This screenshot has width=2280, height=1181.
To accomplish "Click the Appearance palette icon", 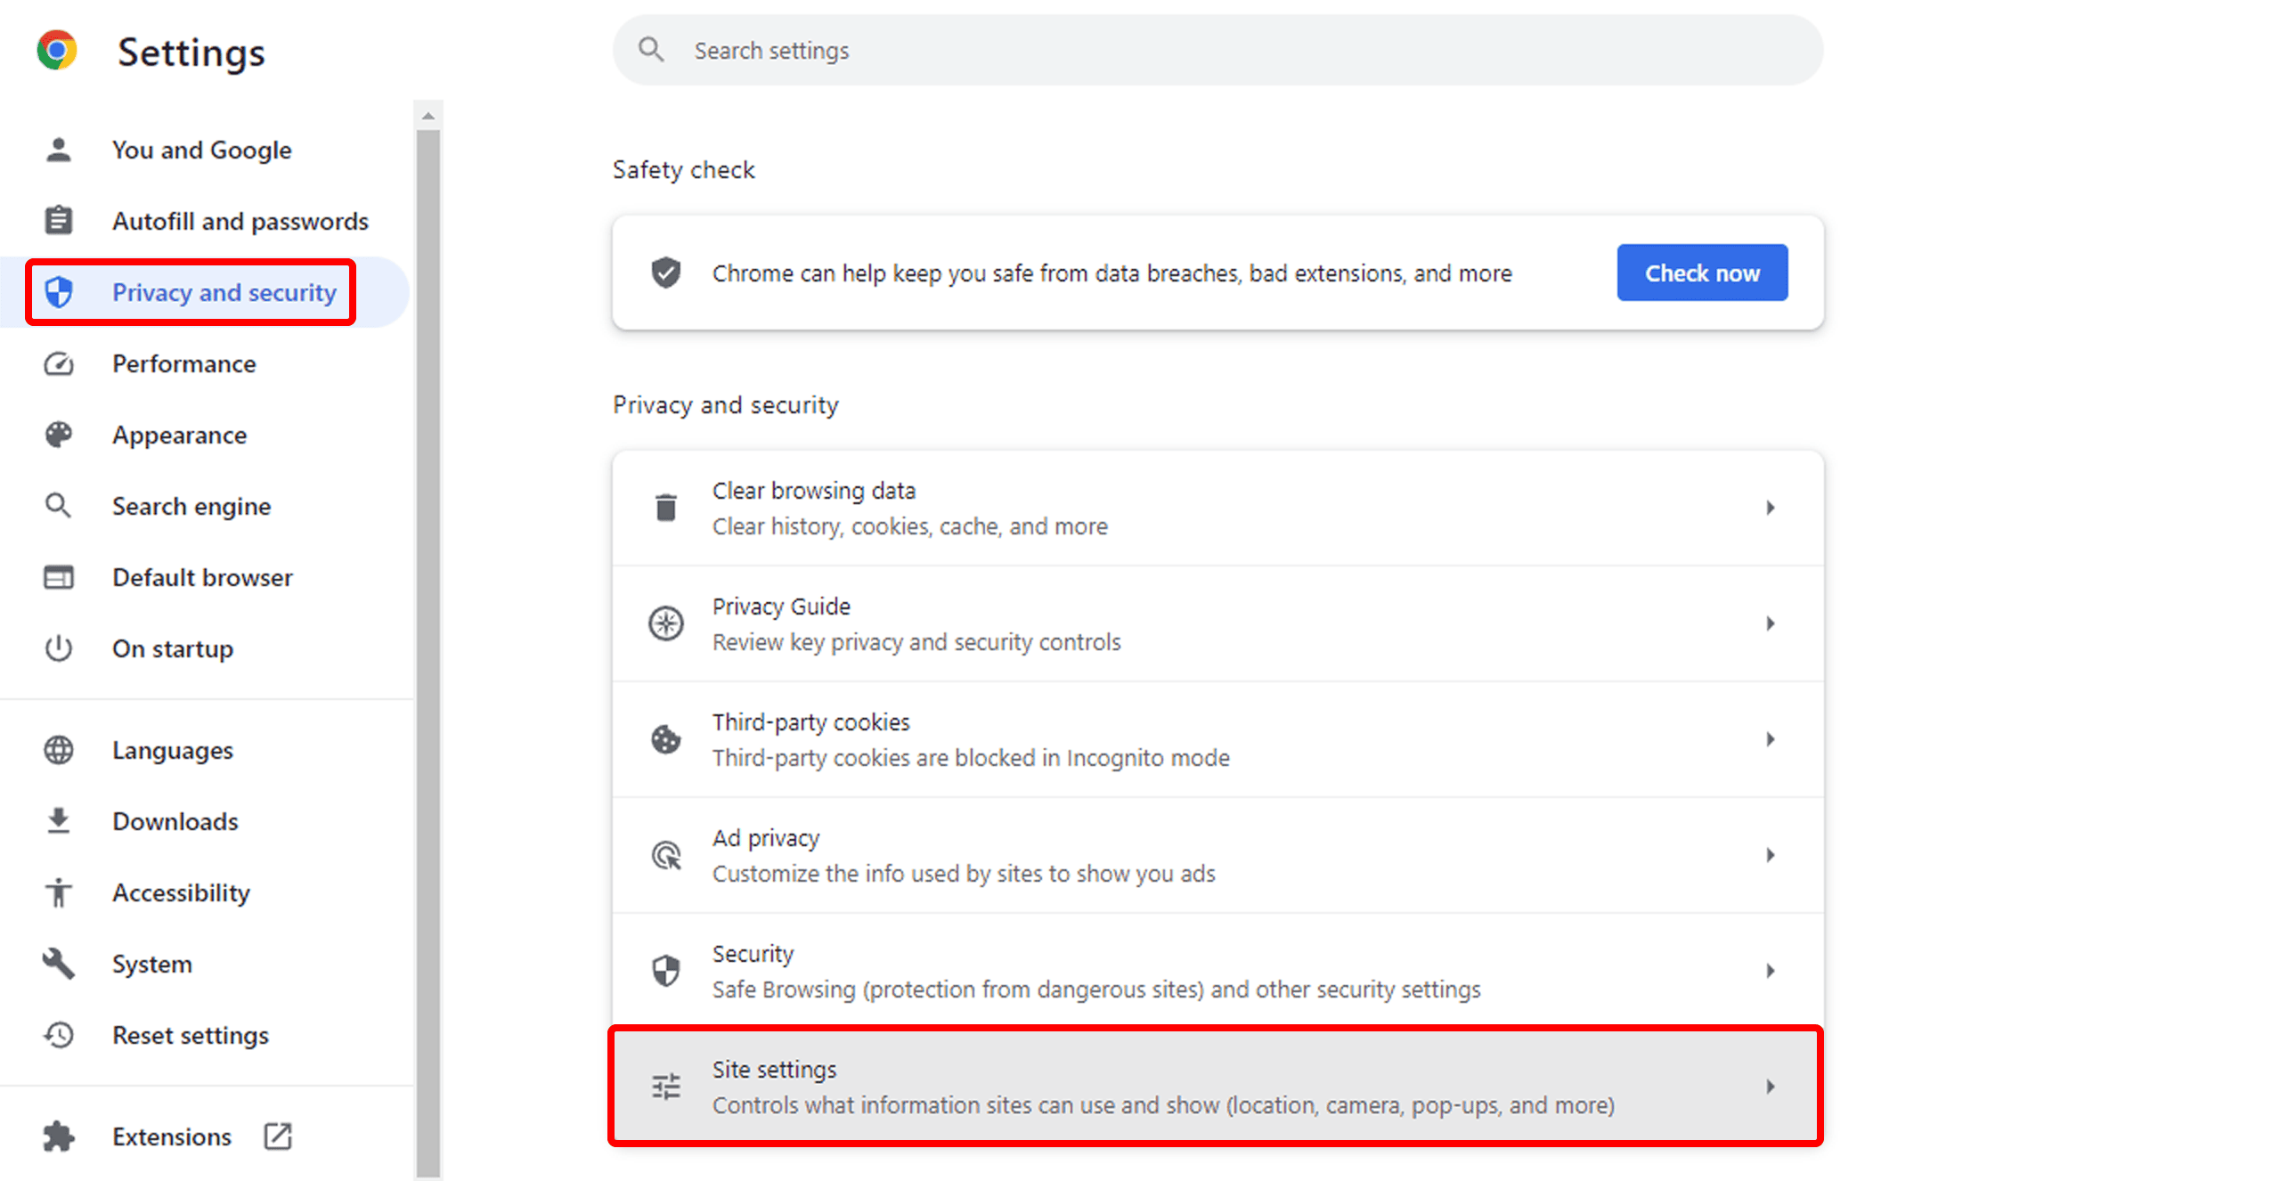I will 59,435.
